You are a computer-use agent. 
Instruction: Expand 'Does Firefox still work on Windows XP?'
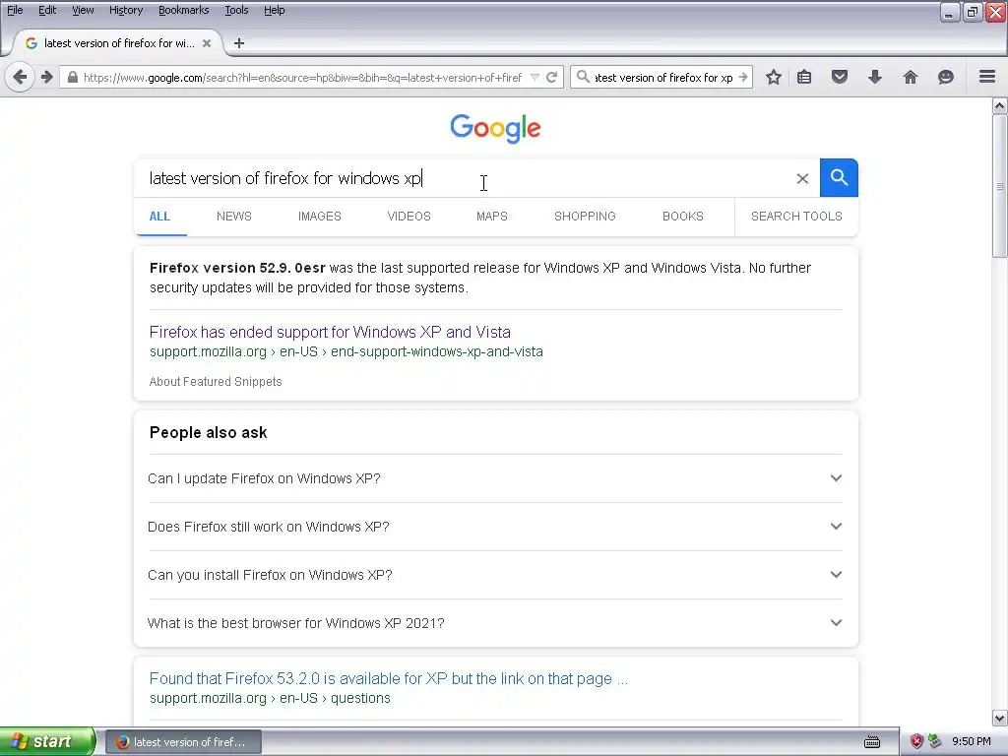(x=495, y=528)
